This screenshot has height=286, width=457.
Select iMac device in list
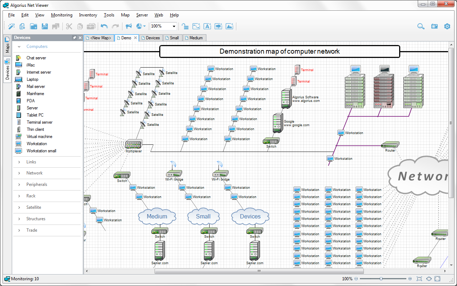[x=31, y=65]
